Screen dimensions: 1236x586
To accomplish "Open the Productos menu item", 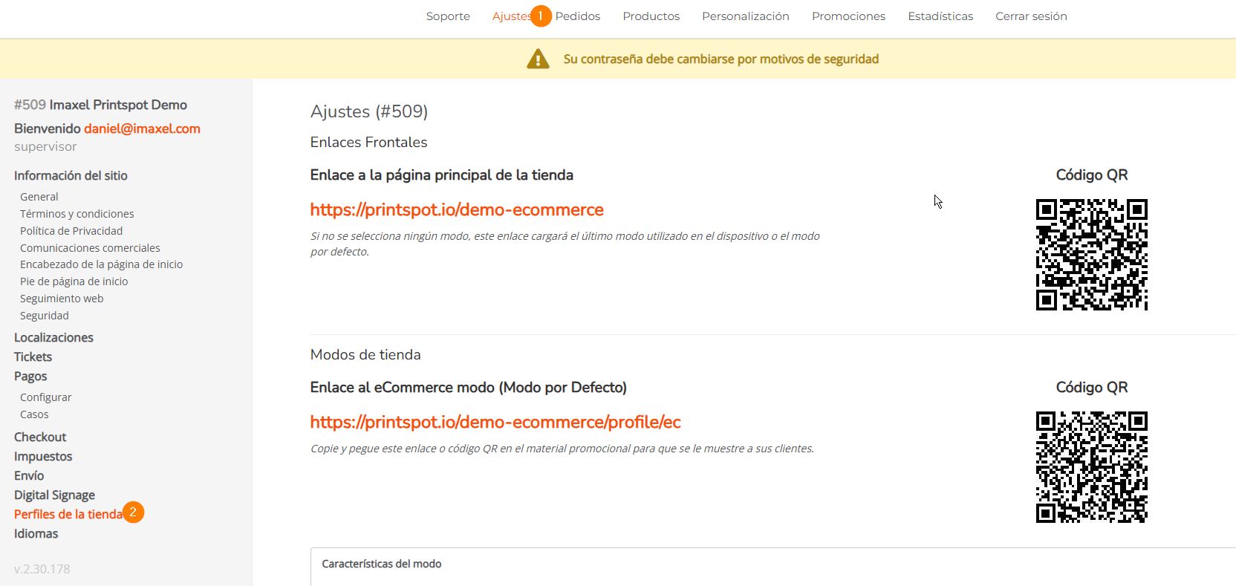I will tap(651, 16).
